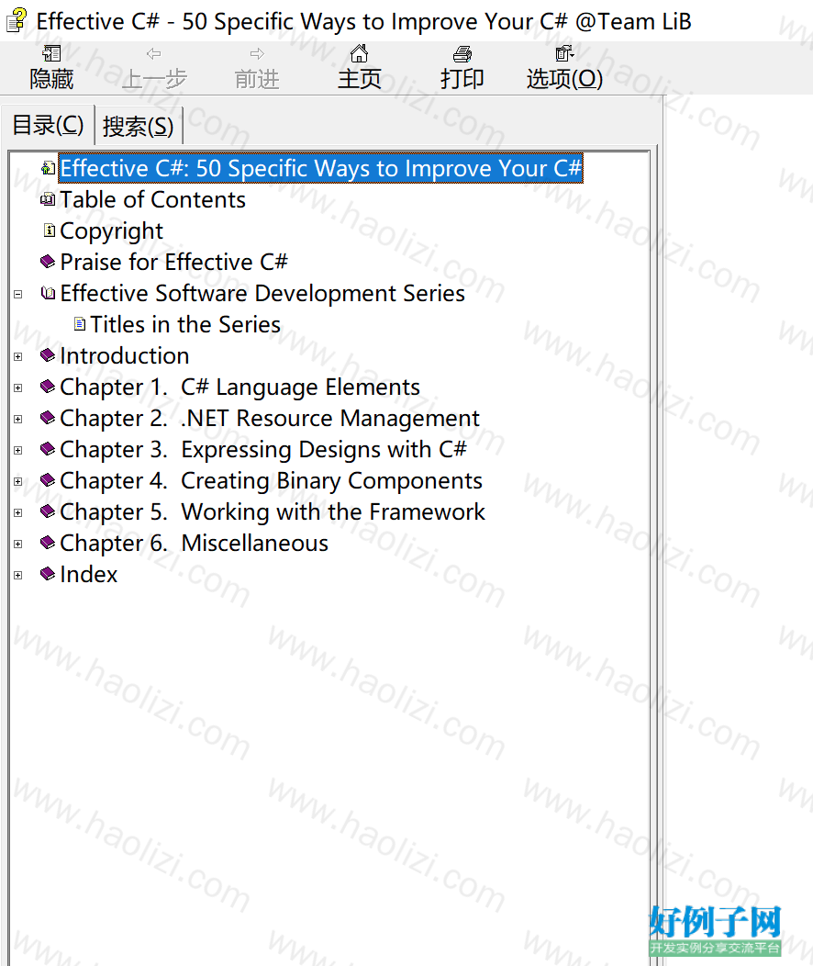Open the Options (选项) toolbar icon
The image size is (813, 966).
[x=564, y=54]
